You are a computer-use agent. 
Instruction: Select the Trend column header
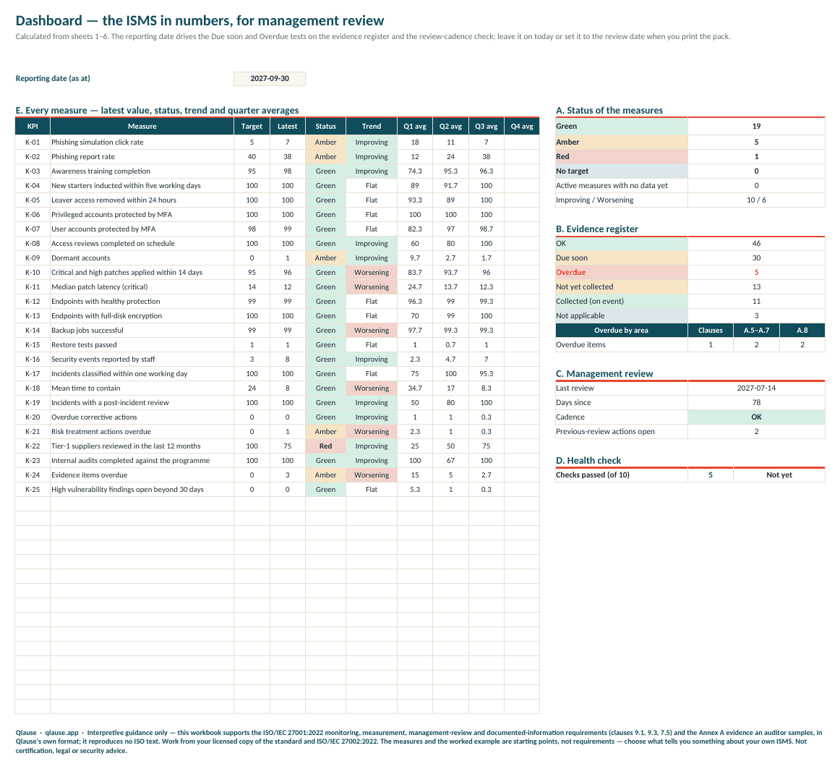tap(372, 126)
